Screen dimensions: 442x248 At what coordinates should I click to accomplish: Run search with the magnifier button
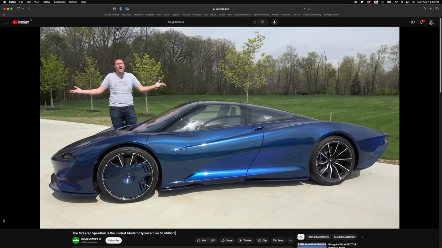(x=263, y=22)
